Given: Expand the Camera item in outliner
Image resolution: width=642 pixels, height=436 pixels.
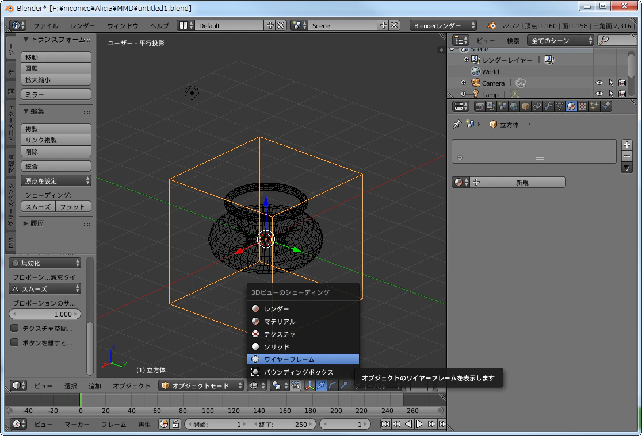Looking at the screenshot, I should pyautogui.click(x=463, y=83).
